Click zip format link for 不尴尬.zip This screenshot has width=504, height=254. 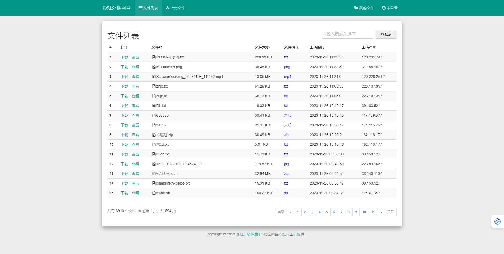286,135
